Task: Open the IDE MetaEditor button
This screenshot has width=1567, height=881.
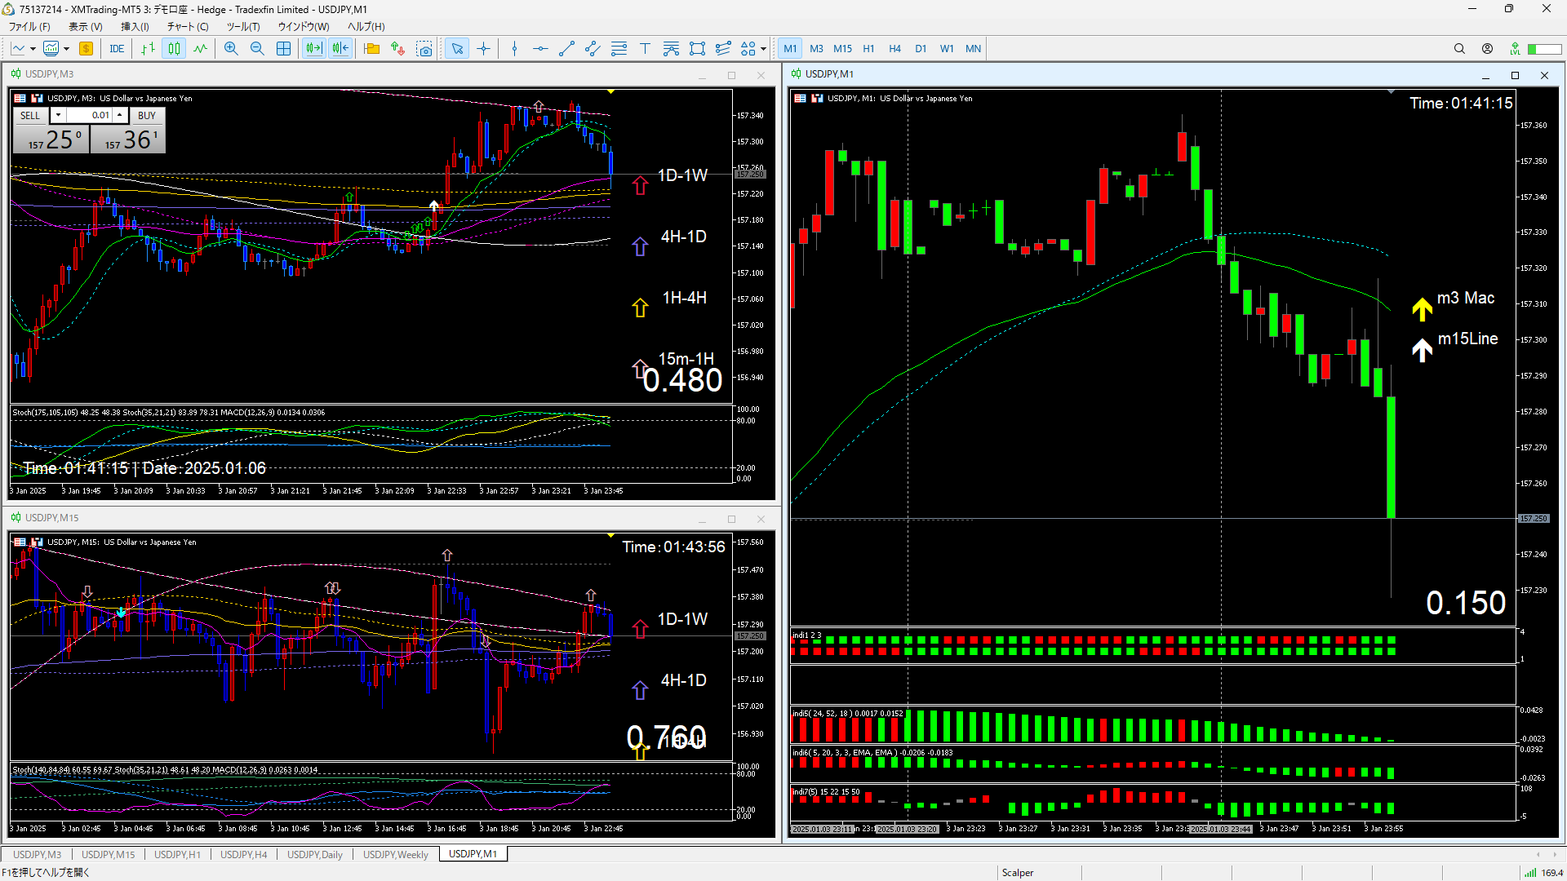Action: [x=117, y=49]
